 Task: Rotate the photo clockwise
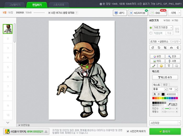(x=153, y=48)
